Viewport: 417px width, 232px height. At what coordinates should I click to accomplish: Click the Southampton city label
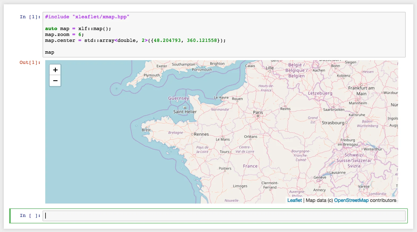[183, 64]
